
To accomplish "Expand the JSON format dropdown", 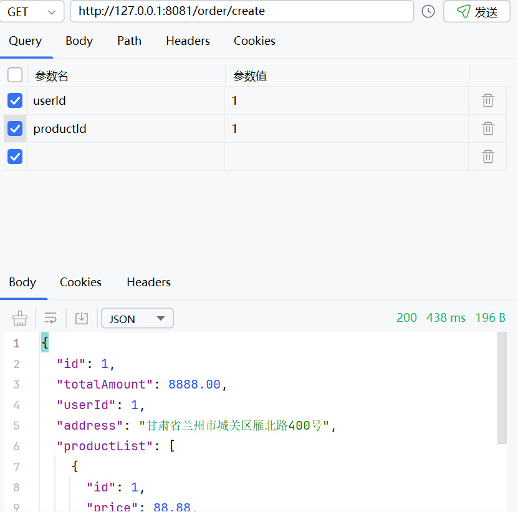I will click(x=137, y=318).
